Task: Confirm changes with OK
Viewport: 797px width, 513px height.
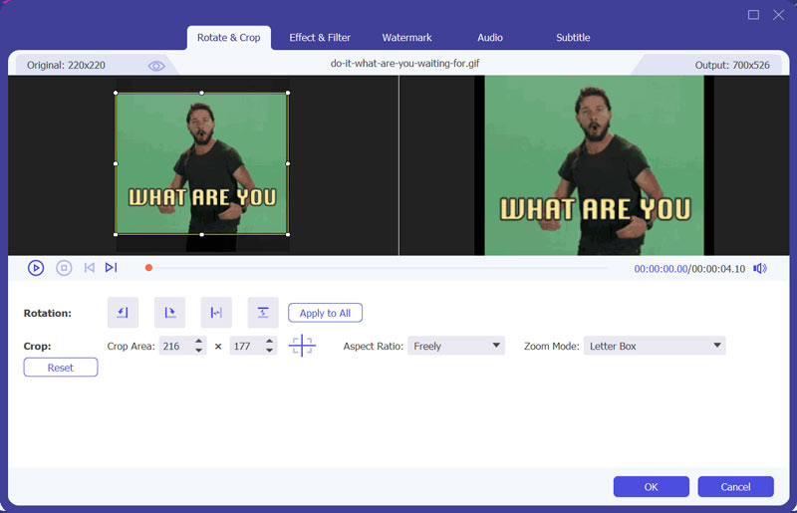Action: coord(652,486)
